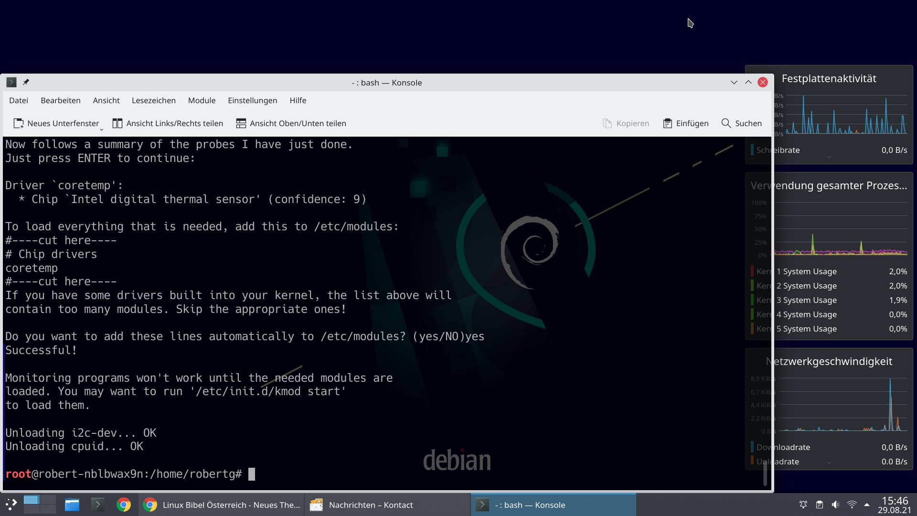This screenshot has height=516, width=917.
Task: Click the volume icon in system tray
Action: (835, 505)
